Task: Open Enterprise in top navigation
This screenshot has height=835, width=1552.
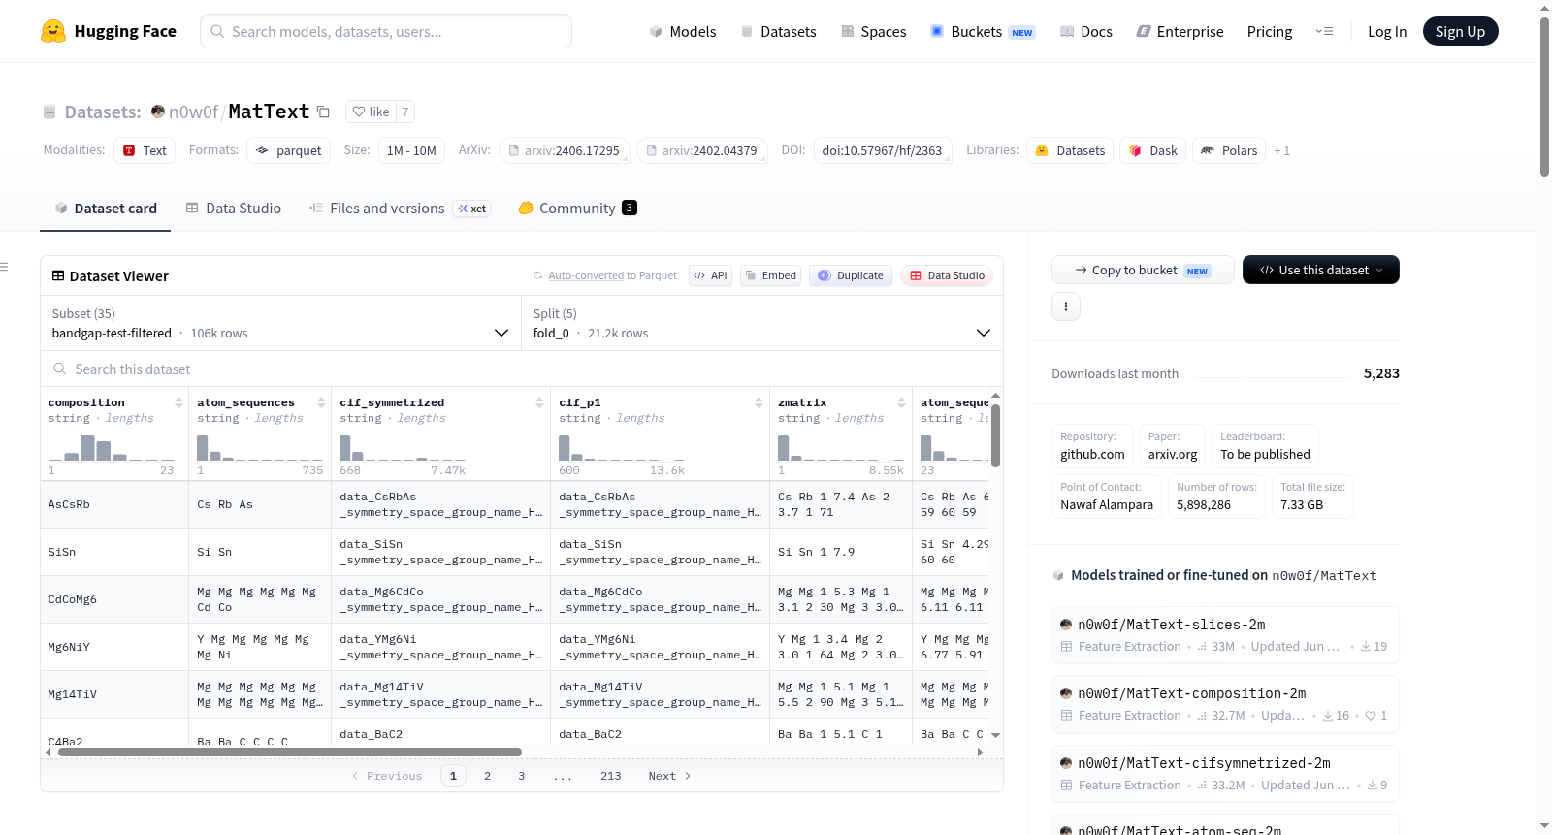Action: [1180, 31]
